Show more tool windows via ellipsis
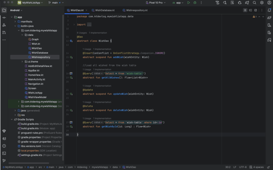This screenshot has width=273, height=170. (4, 40)
